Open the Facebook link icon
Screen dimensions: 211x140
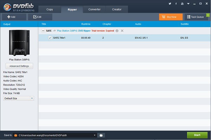tap(176, 4)
